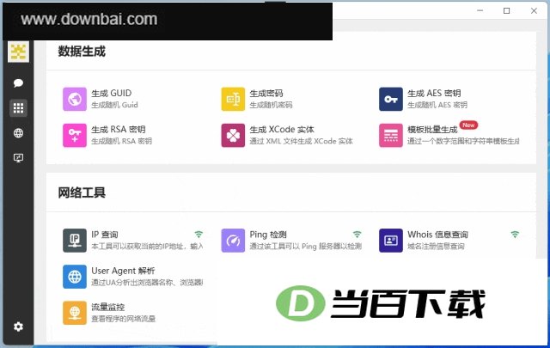
Task: Open settings gear in sidebar
Action: (x=18, y=327)
